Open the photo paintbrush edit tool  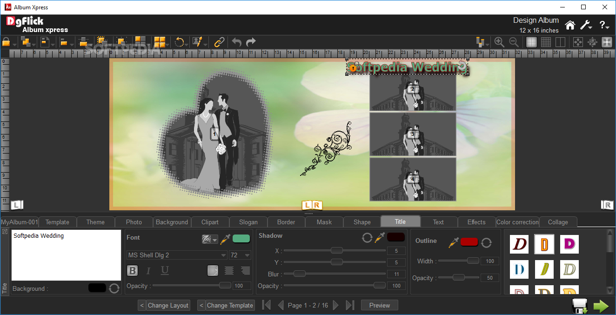coord(198,42)
